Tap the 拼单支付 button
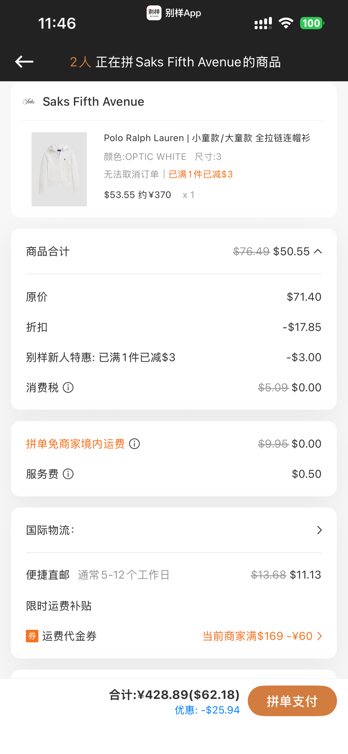 click(x=292, y=701)
